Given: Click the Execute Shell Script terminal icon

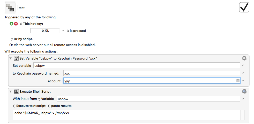Looking at the screenshot, I should 16,91.
